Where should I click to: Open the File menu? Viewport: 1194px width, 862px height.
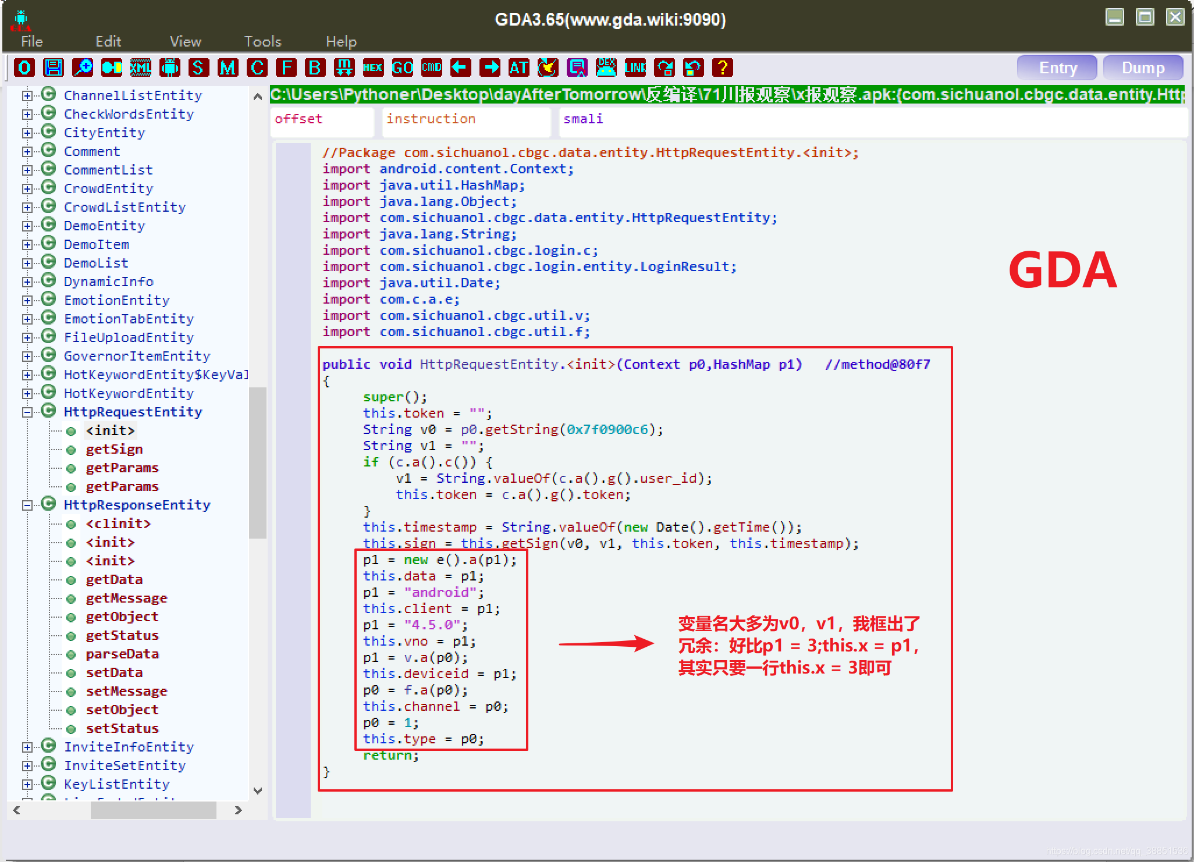click(33, 41)
